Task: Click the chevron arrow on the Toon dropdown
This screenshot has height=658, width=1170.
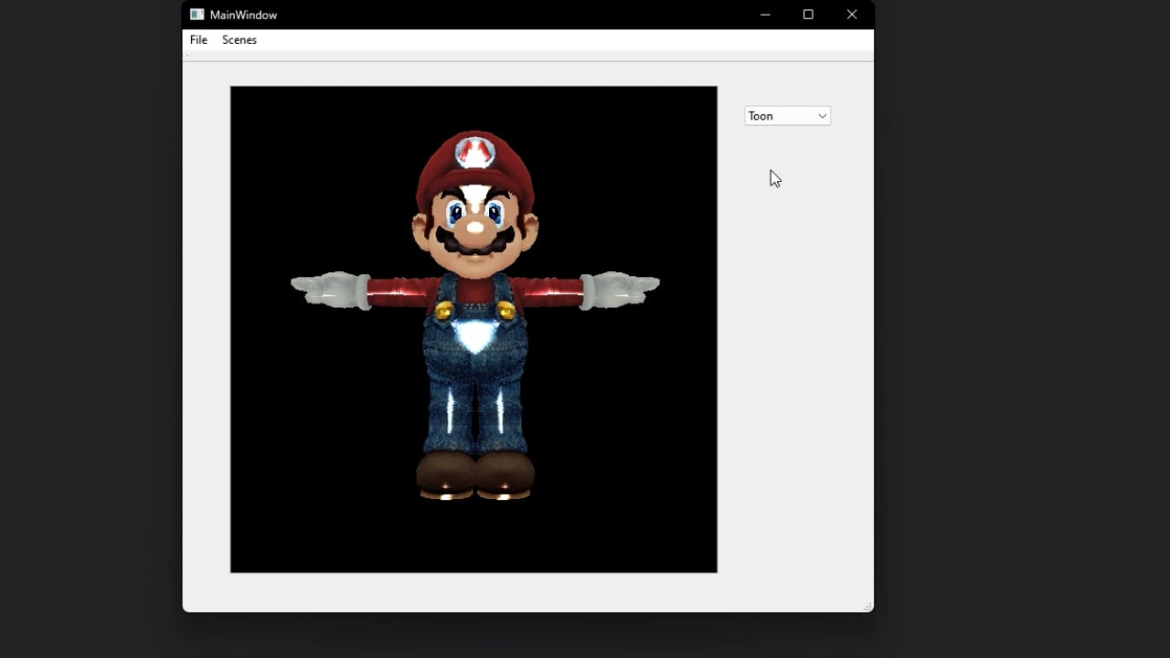Action: pyautogui.click(x=822, y=116)
